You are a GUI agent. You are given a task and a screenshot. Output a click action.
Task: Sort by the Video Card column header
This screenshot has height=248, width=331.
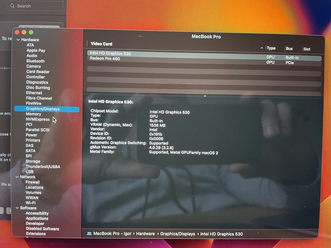101,44
